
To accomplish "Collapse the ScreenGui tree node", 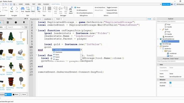I will (x=160, y=49).
